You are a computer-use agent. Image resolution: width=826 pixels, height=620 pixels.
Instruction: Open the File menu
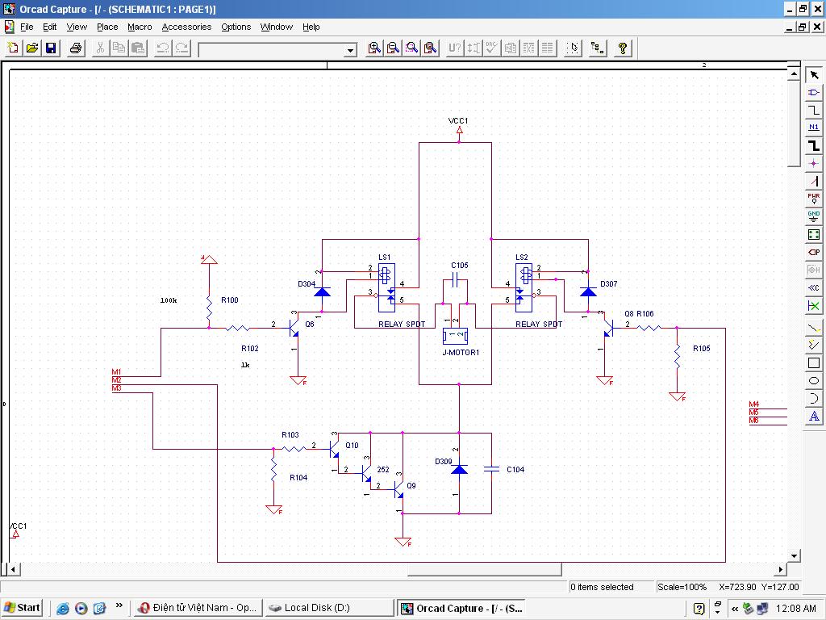(x=27, y=27)
